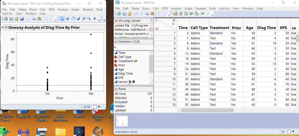Open rows red triangle menu in table corner

tap(157, 29)
